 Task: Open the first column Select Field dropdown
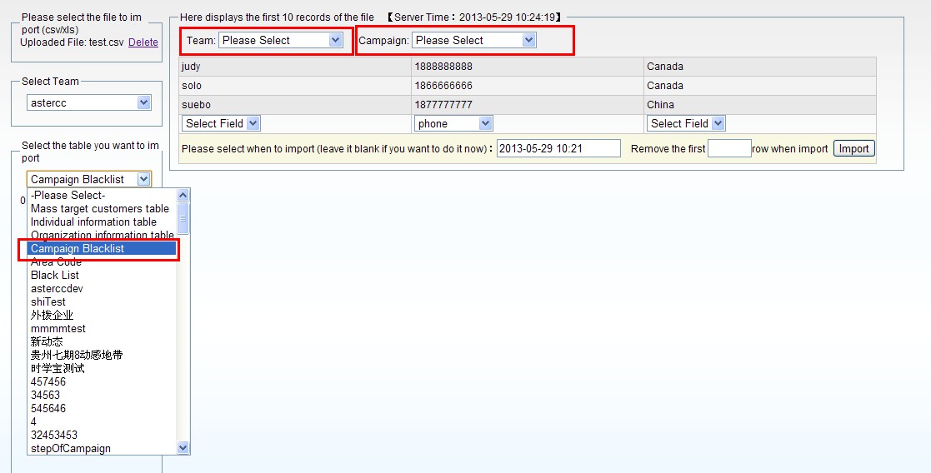pos(221,123)
